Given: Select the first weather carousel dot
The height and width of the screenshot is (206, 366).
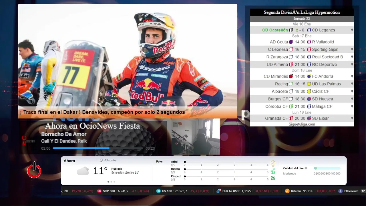Looking at the screenshot, I should click(x=108, y=182).
